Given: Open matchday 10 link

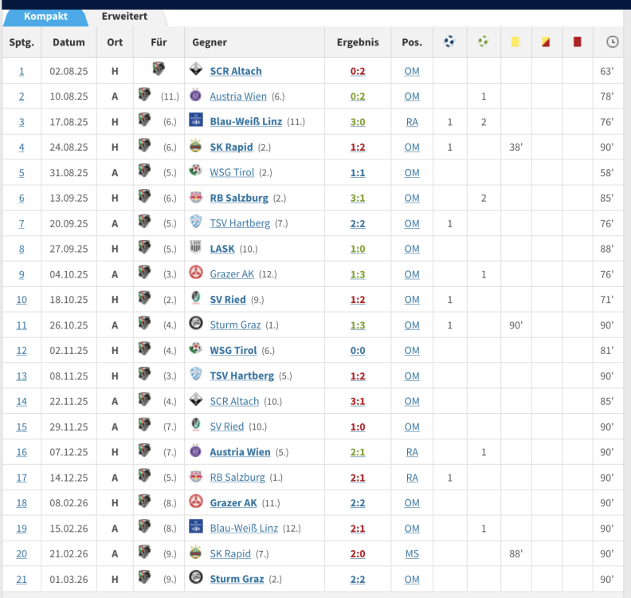Looking at the screenshot, I should (x=22, y=300).
